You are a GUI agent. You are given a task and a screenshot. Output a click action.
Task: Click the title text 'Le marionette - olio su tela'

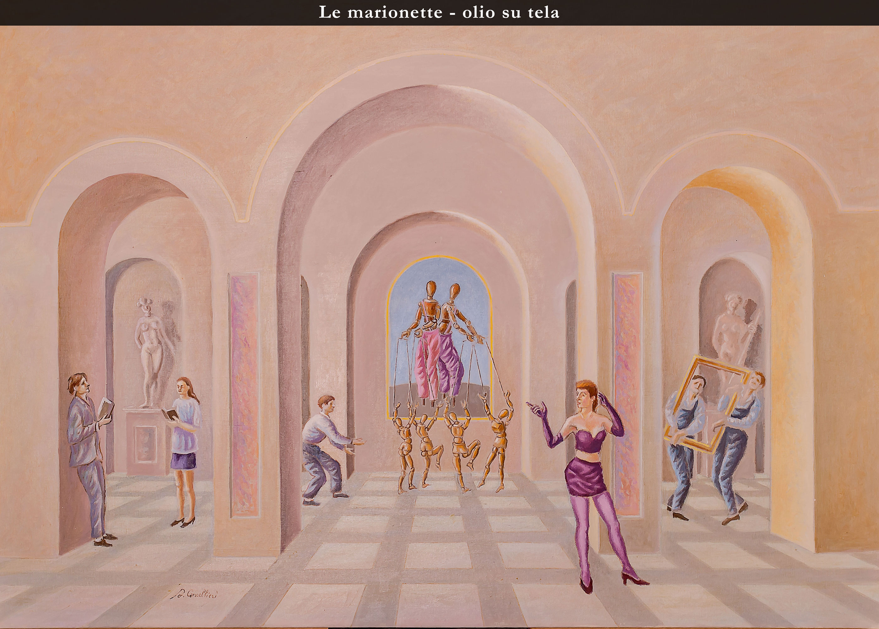pyautogui.click(x=439, y=13)
